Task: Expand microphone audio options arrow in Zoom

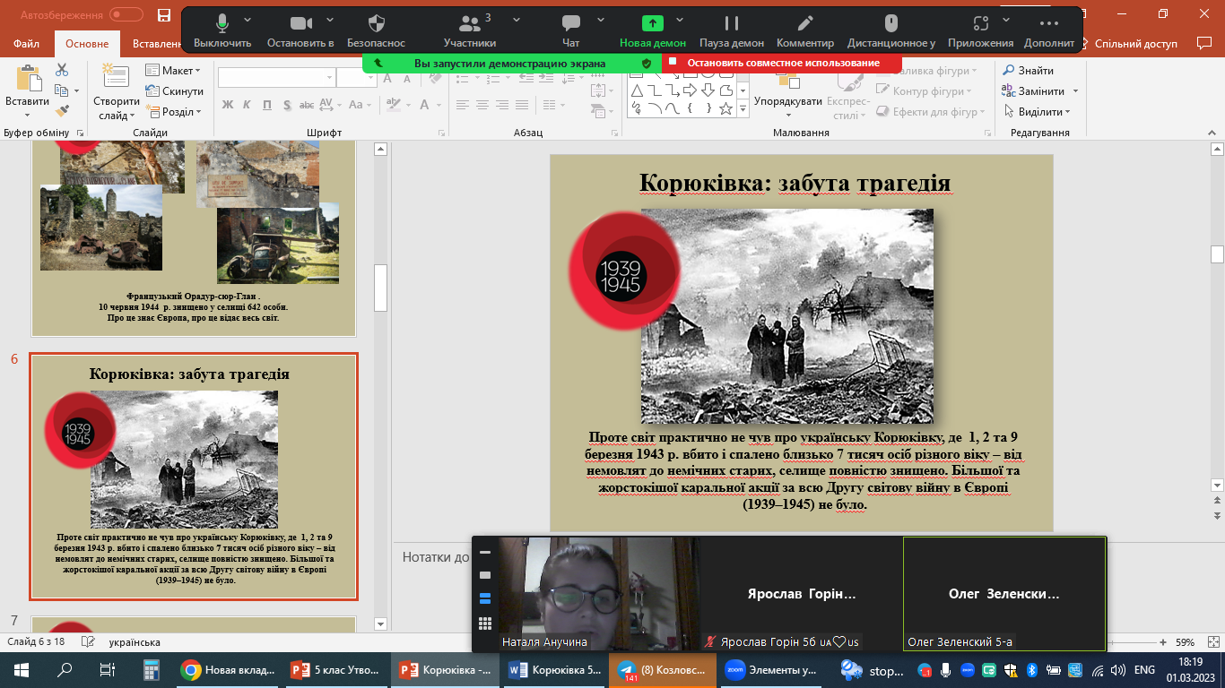Action: tap(248, 20)
